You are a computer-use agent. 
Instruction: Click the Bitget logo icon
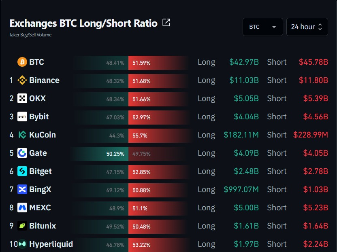[x=22, y=171]
